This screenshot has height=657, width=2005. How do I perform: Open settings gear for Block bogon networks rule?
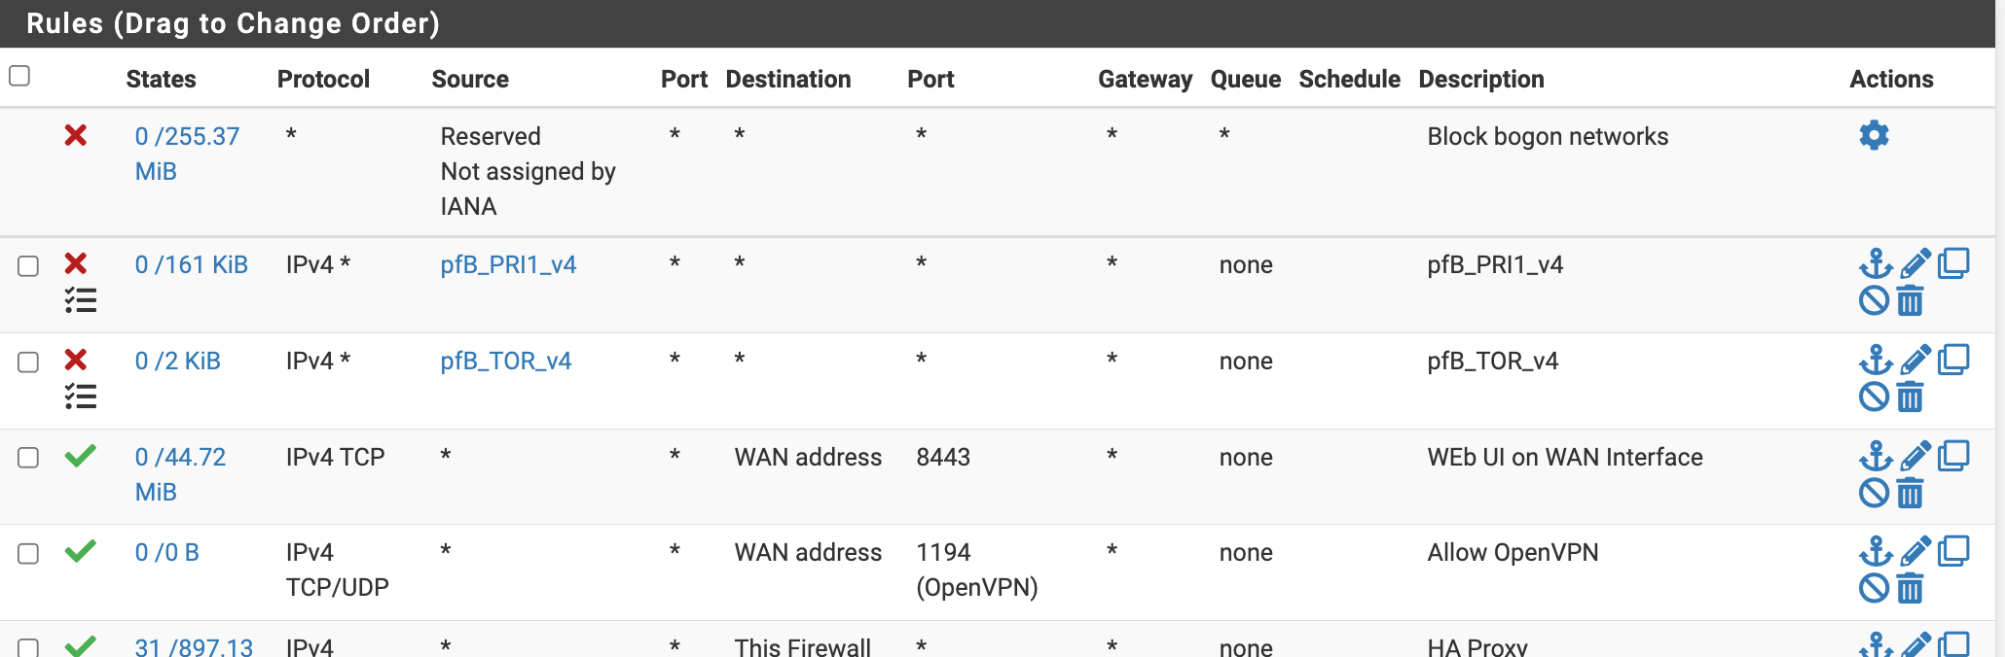pos(1874,135)
